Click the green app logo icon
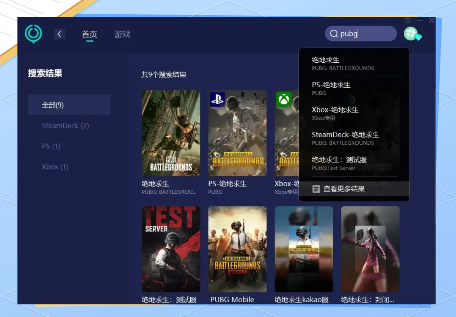The image size is (456, 317). click(33, 34)
